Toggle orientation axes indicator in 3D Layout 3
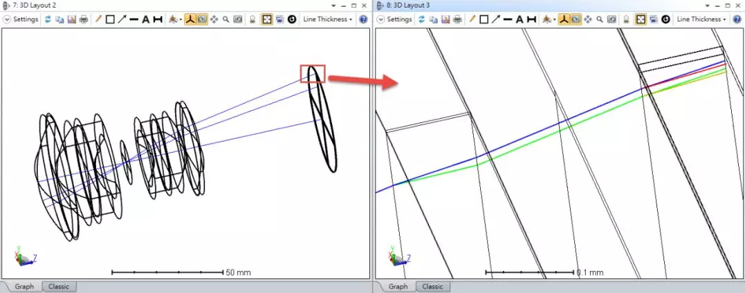745x293 pixels. pos(564,19)
